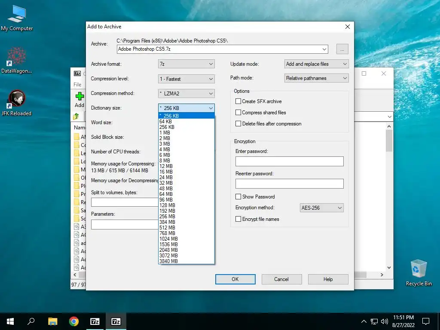440x330 pixels.
Task: Select 3840 MB dictionary size
Action: pyautogui.click(x=186, y=261)
